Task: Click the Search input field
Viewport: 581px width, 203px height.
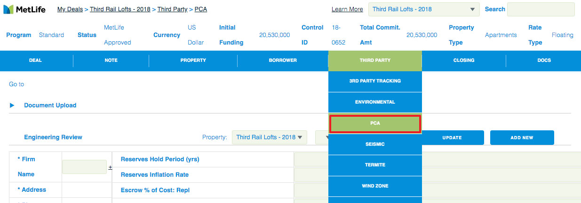Action: 541,9
